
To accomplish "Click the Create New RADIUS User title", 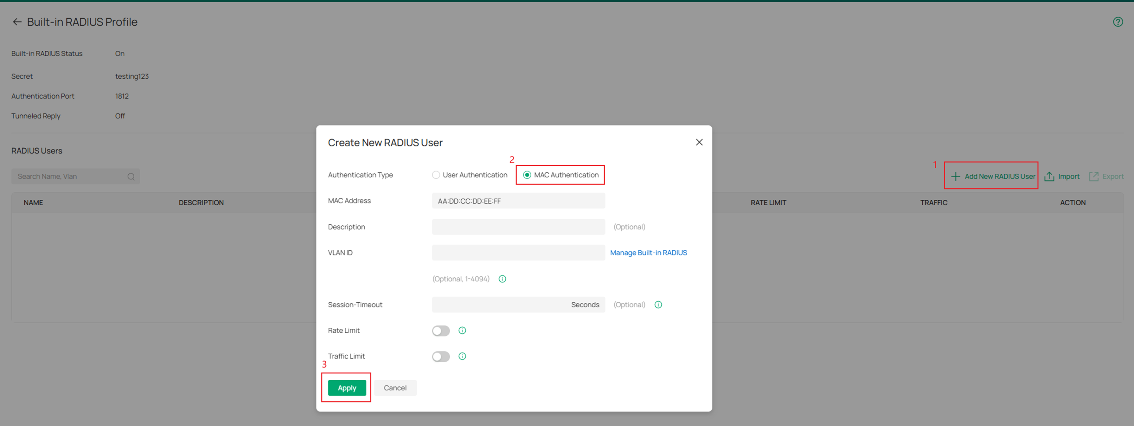I will [x=385, y=143].
